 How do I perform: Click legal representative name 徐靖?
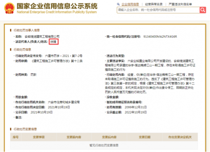53,42
